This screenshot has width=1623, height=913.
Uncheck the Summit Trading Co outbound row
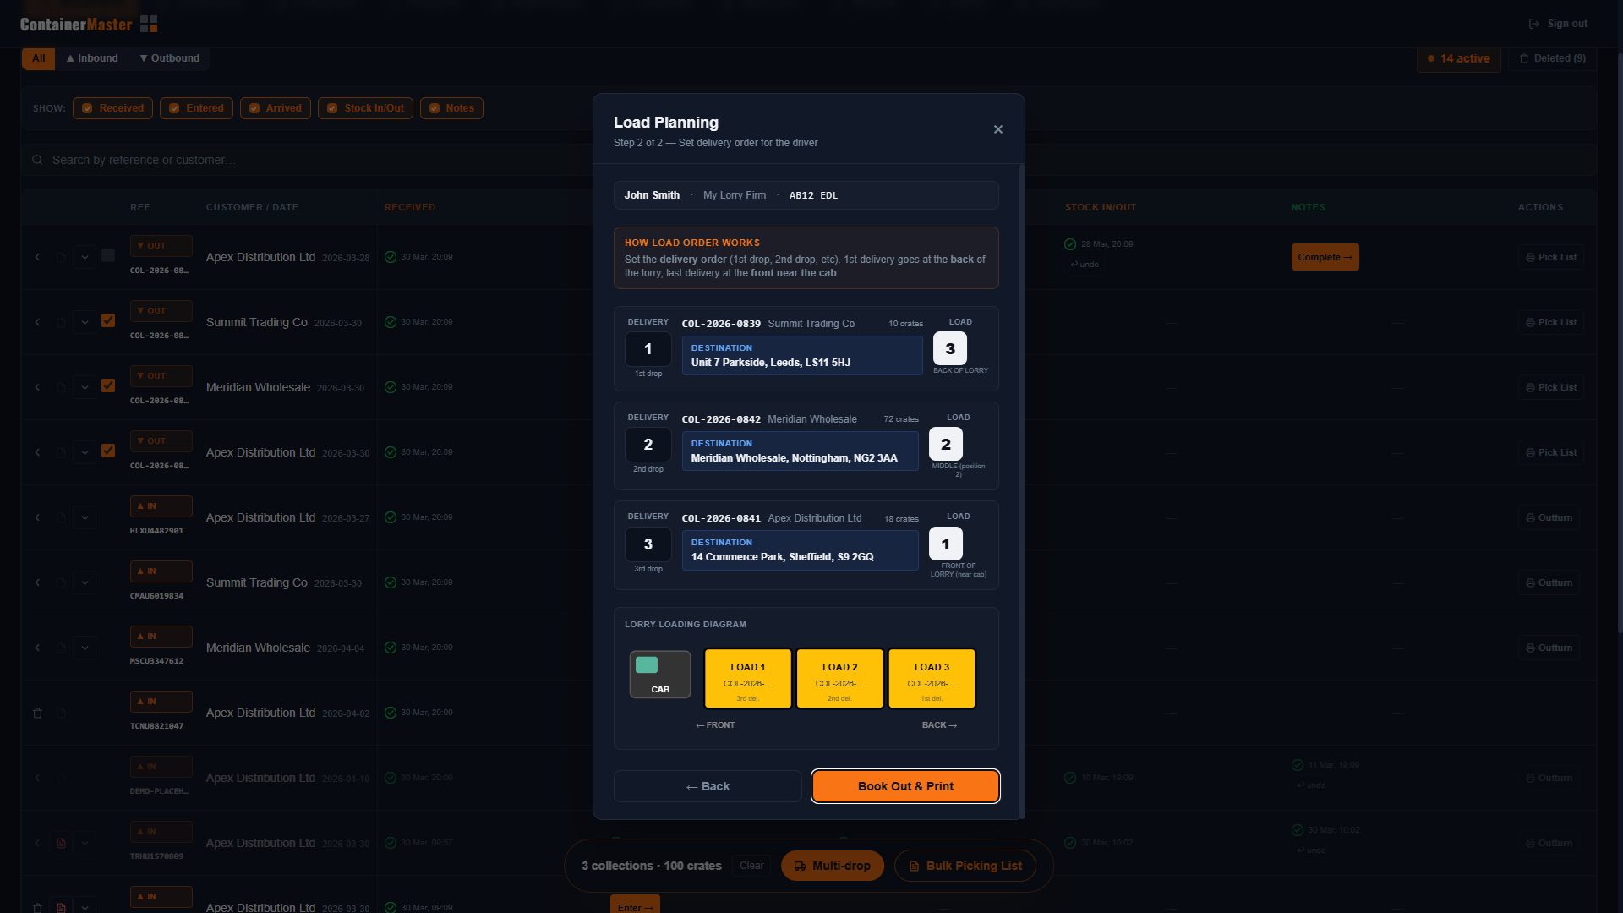tap(108, 320)
